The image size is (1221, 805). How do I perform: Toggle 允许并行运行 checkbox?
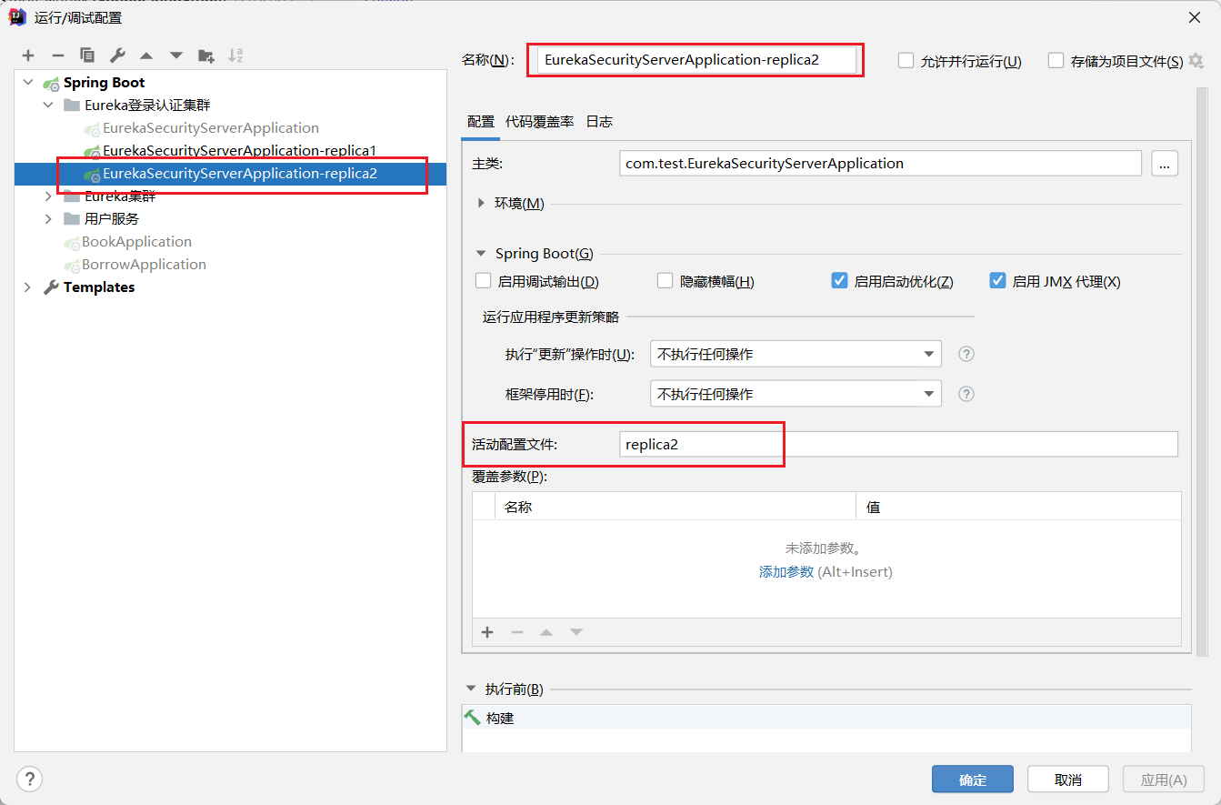click(x=906, y=61)
